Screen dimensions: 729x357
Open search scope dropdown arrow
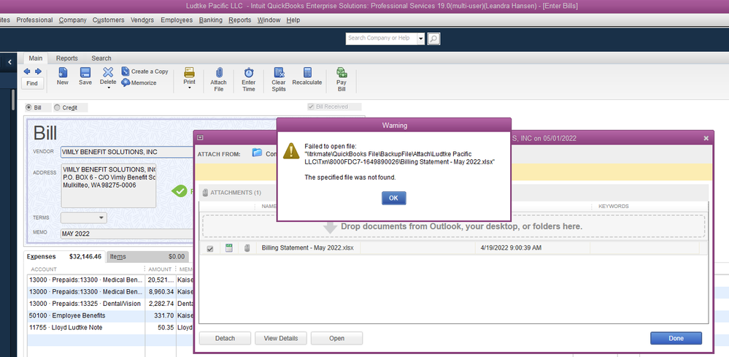pos(421,39)
